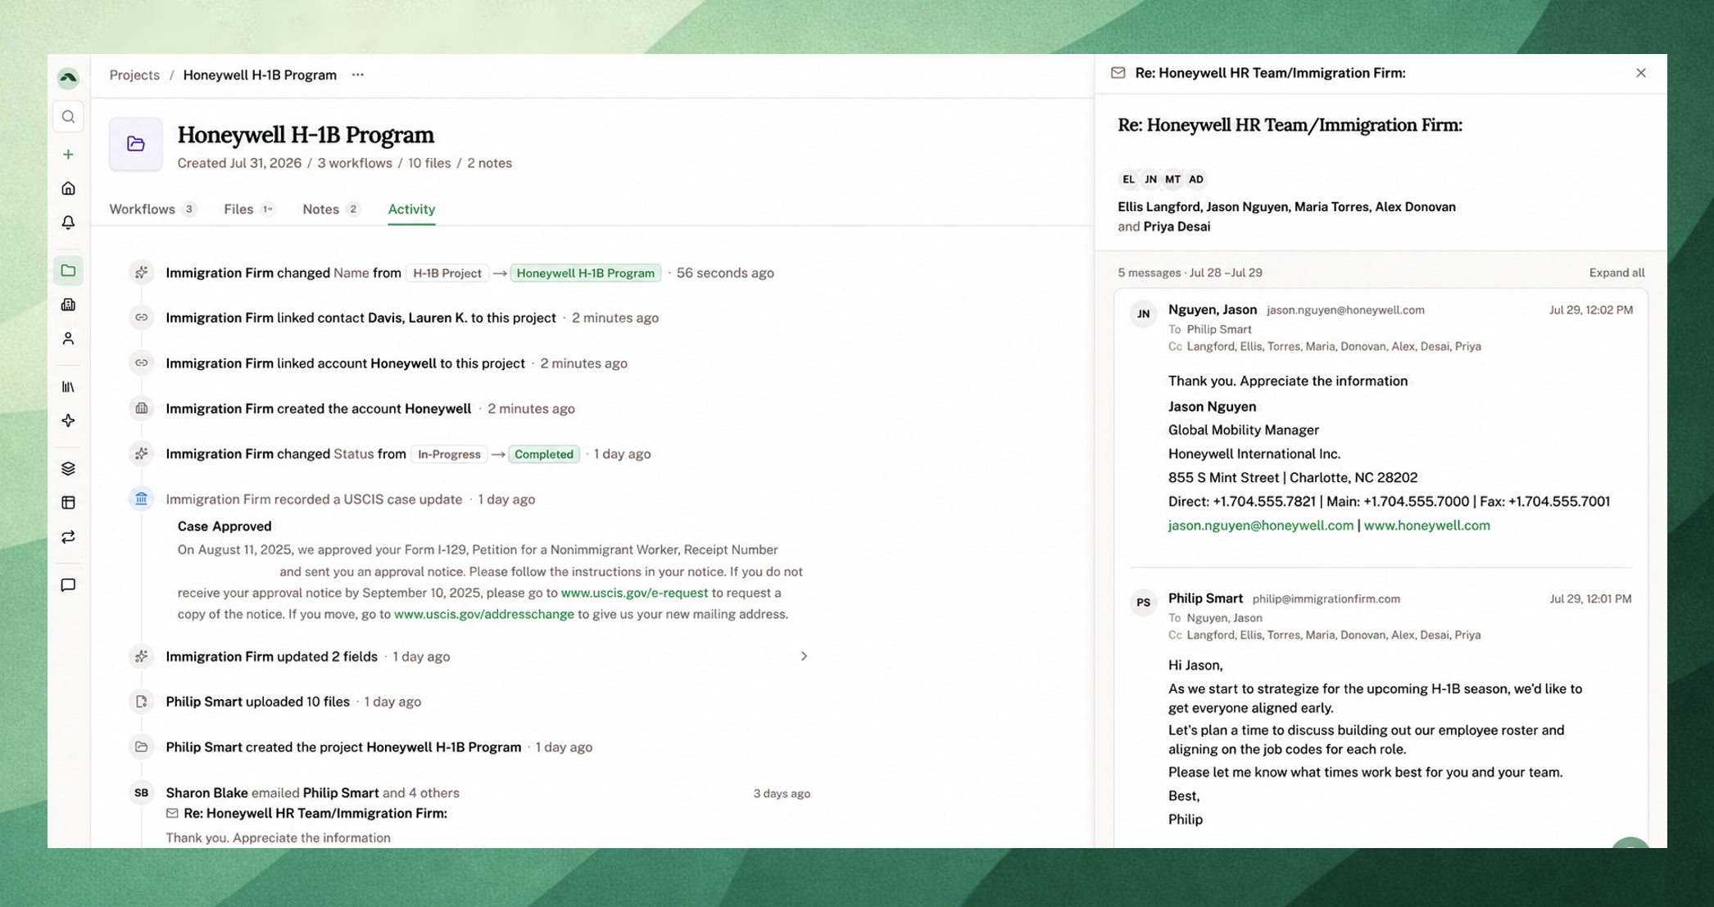
Task: Click the envelope icon in the email panel header
Action: (x=1118, y=73)
